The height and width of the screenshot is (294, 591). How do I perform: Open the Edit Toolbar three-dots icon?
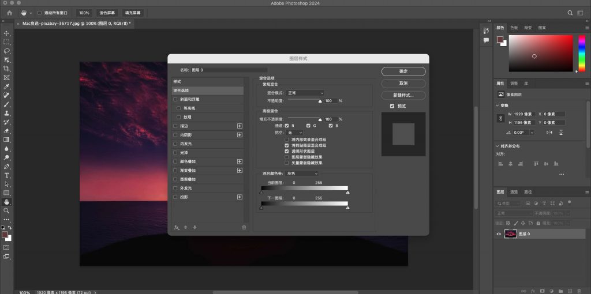6,220
